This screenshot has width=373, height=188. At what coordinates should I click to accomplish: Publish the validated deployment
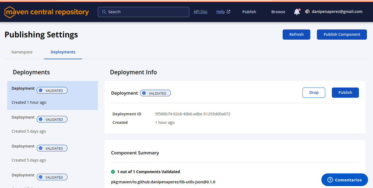coord(345,92)
